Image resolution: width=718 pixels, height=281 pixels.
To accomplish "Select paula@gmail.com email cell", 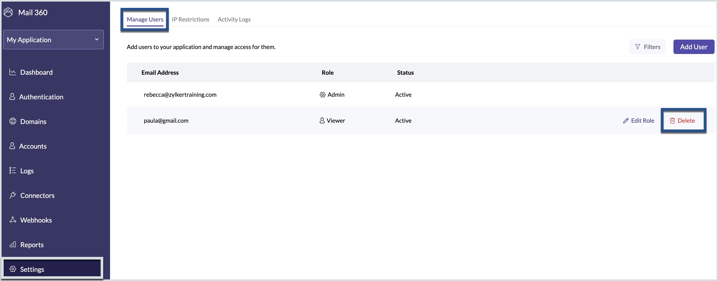I will pyautogui.click(x=166, y=120).
